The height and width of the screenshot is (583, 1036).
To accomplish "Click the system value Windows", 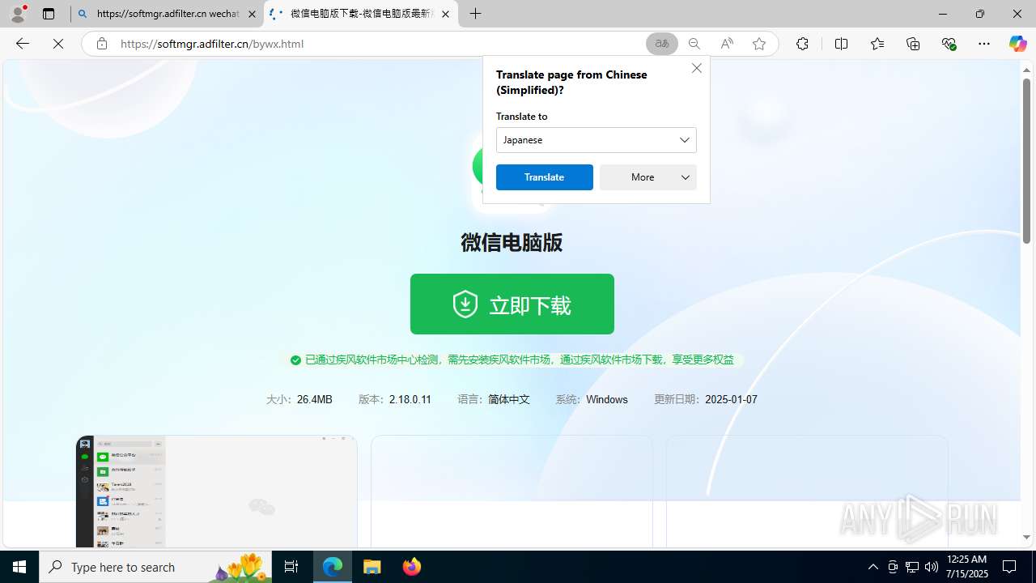I will pyautogui.click(x=607, y=399).
